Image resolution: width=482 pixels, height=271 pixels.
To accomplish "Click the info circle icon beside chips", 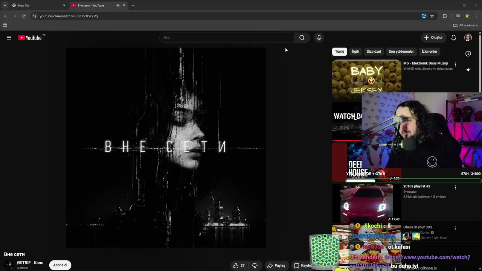I will [468, 54].
